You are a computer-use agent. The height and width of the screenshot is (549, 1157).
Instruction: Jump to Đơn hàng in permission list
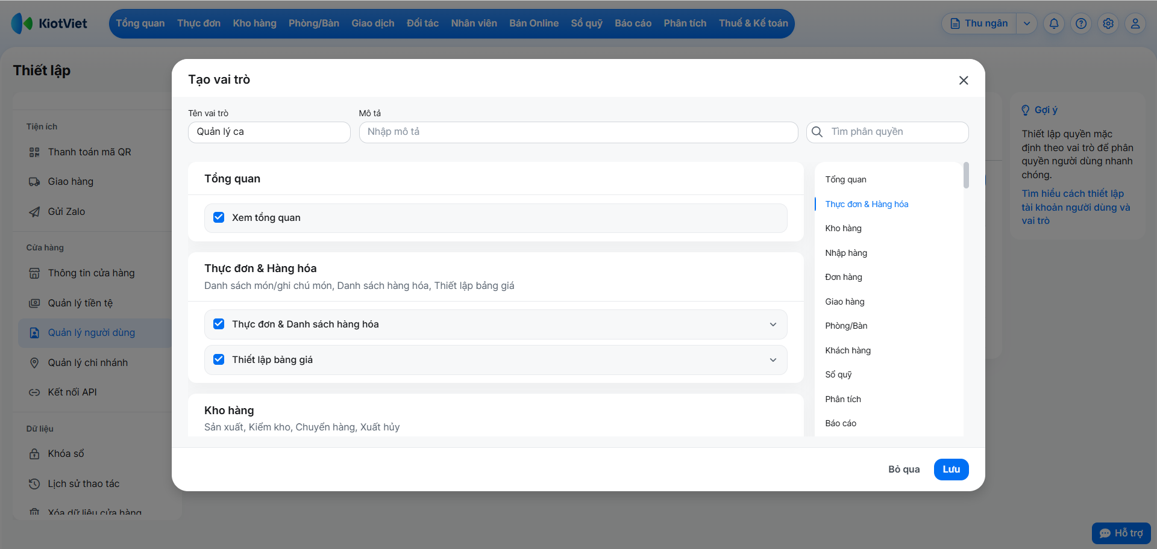tap(844, 277)
